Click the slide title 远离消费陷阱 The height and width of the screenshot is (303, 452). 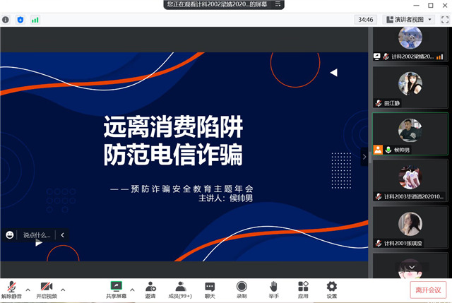tap(173, 127)
